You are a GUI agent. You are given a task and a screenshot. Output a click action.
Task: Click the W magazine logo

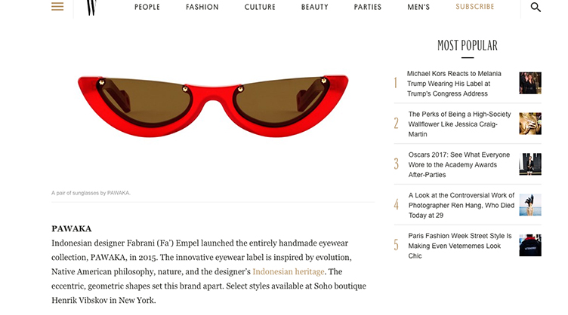click(91, 8)
